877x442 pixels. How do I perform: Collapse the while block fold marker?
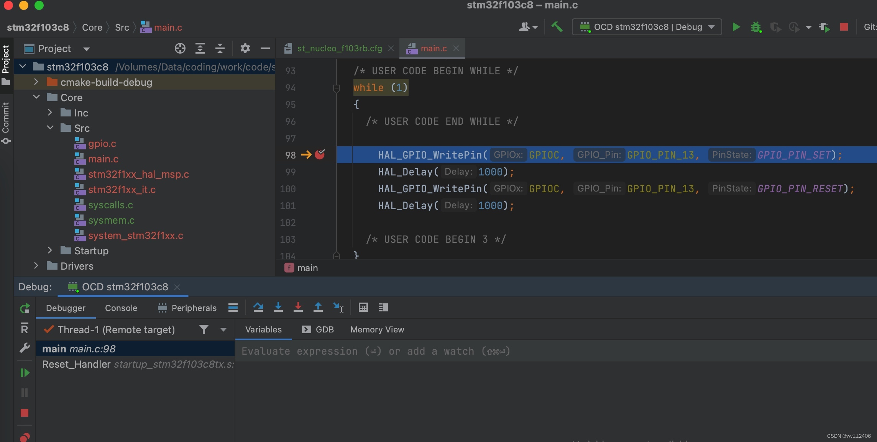(337, 88)
